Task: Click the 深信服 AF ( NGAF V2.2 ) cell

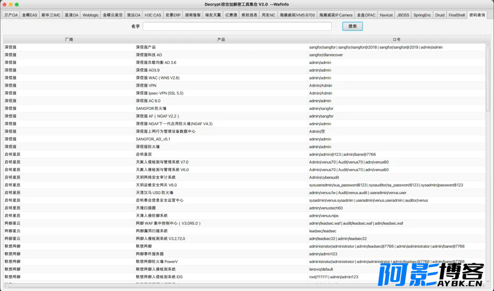Action: (x=221, y=116)
